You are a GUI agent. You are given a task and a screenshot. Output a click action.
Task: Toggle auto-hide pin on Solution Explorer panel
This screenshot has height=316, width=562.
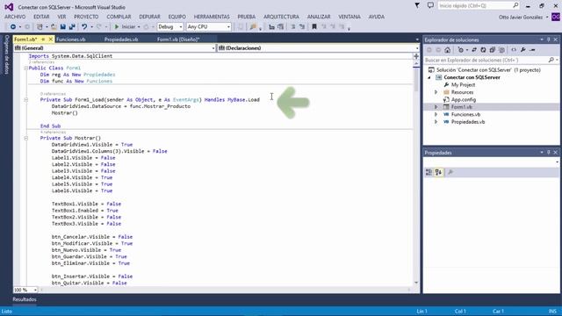pyautogui.click(x=548, y=39)
